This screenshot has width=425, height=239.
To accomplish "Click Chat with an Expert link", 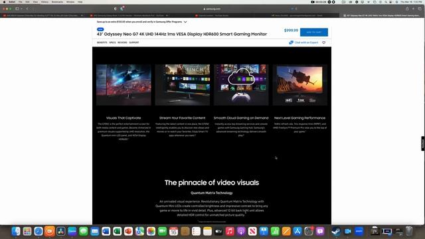I will 303,42.
